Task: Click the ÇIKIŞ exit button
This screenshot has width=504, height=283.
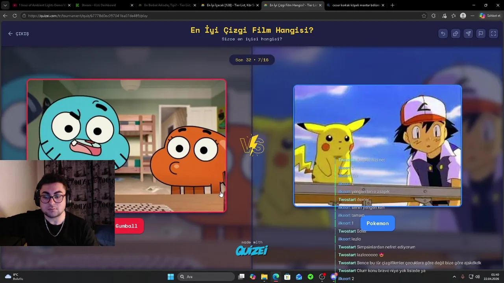Action: click(x=19, y=34)
